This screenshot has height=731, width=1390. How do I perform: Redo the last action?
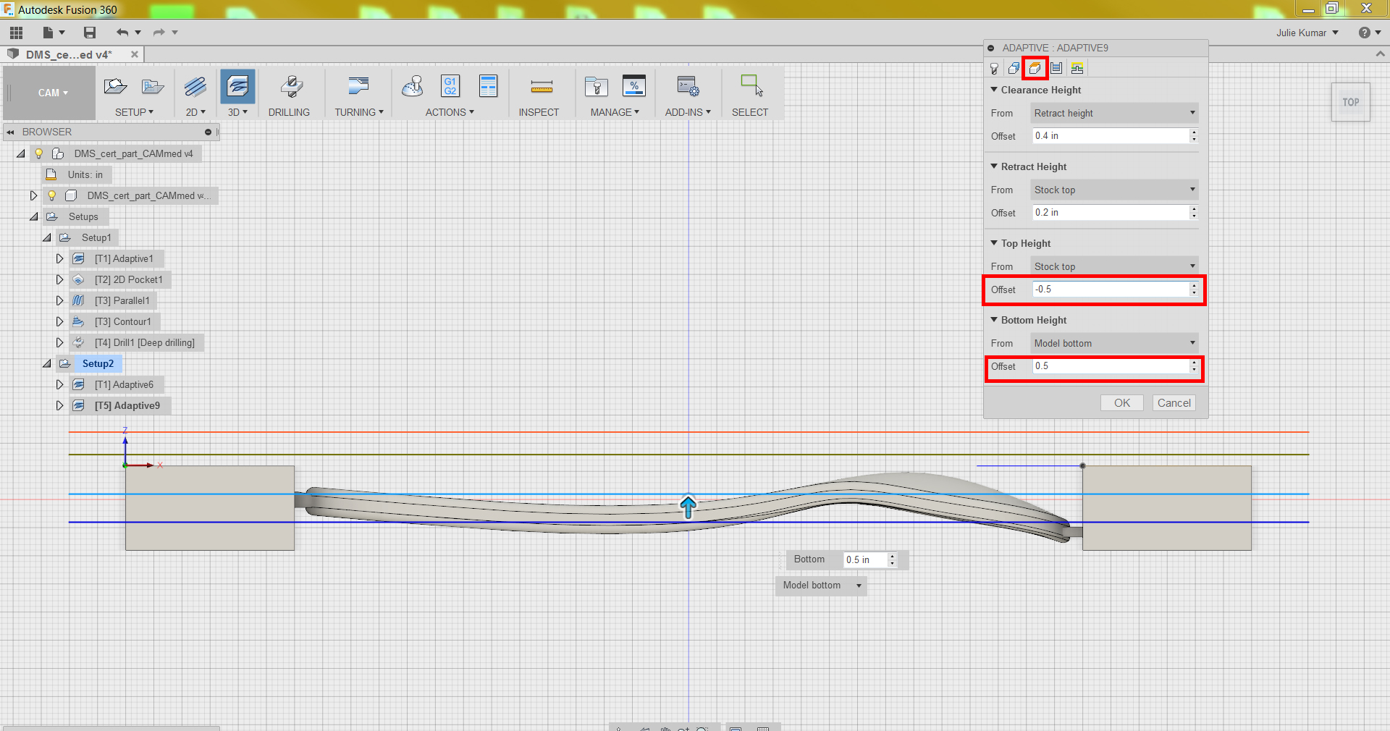point(159,33)
